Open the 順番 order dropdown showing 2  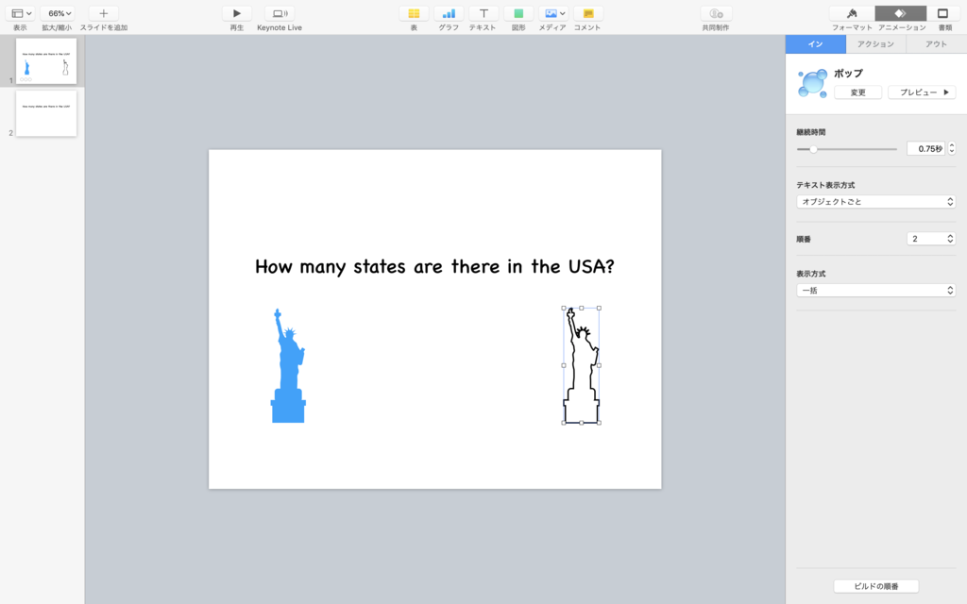click(x=931, y=239)
